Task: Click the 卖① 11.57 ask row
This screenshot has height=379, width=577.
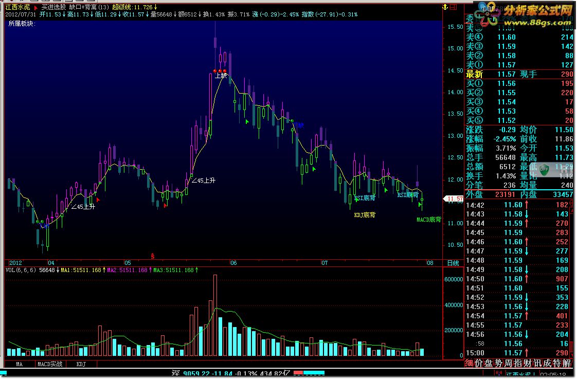Action: tap(519, 65)
